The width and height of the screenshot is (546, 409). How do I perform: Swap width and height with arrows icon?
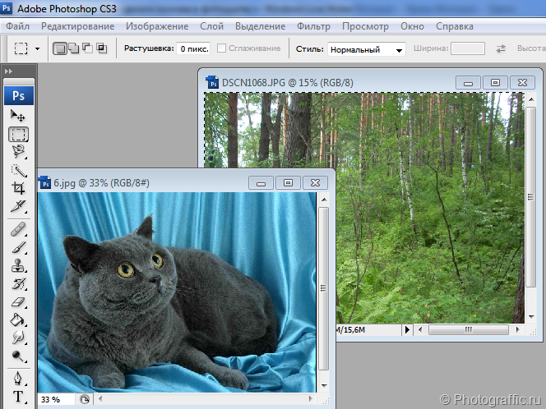pyautogui.click(x=501, y=48)
